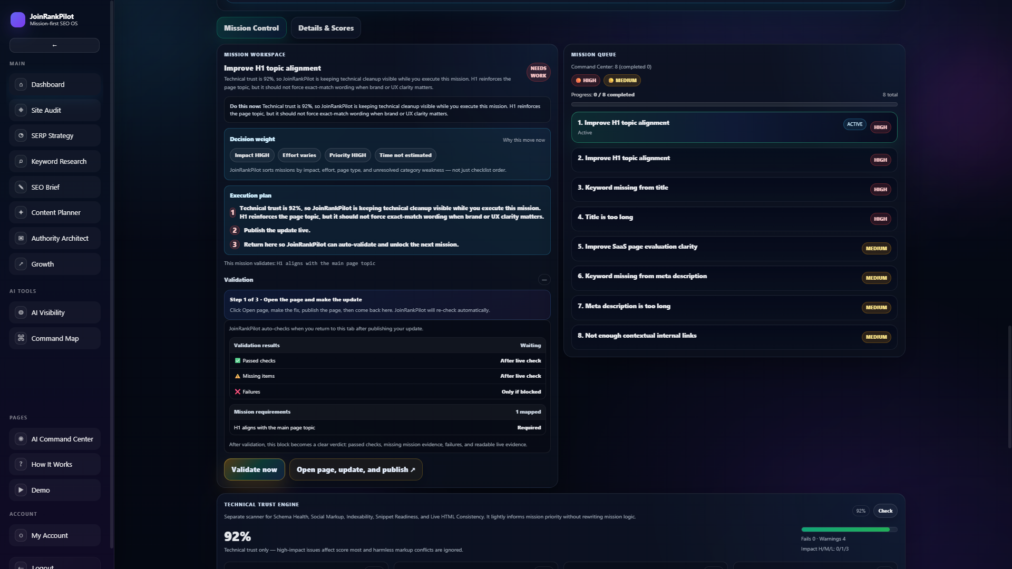Navigate to Content Planner

point(55,212)
